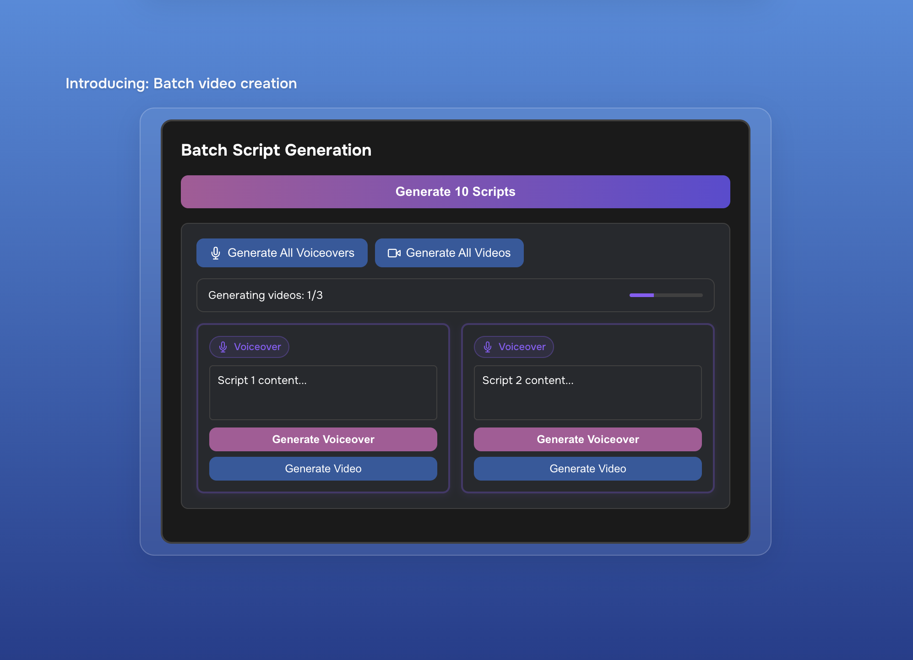Generate a video for Script 2

click(587, 468)
